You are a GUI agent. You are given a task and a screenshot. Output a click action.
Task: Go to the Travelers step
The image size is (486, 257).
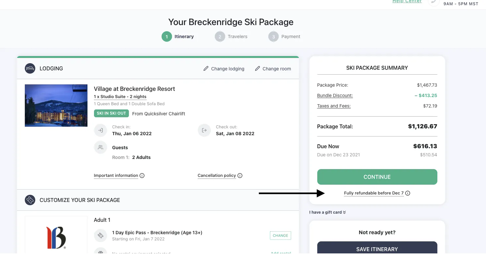231,36
